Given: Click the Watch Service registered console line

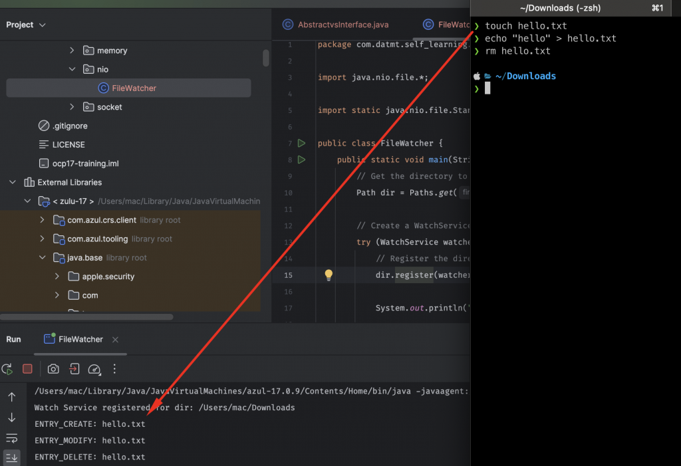Looking at the screenshot, I should coord(165,408).
